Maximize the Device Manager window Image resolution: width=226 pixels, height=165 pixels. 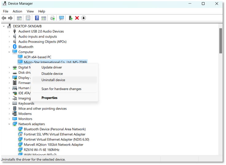(x=203, y=3)
